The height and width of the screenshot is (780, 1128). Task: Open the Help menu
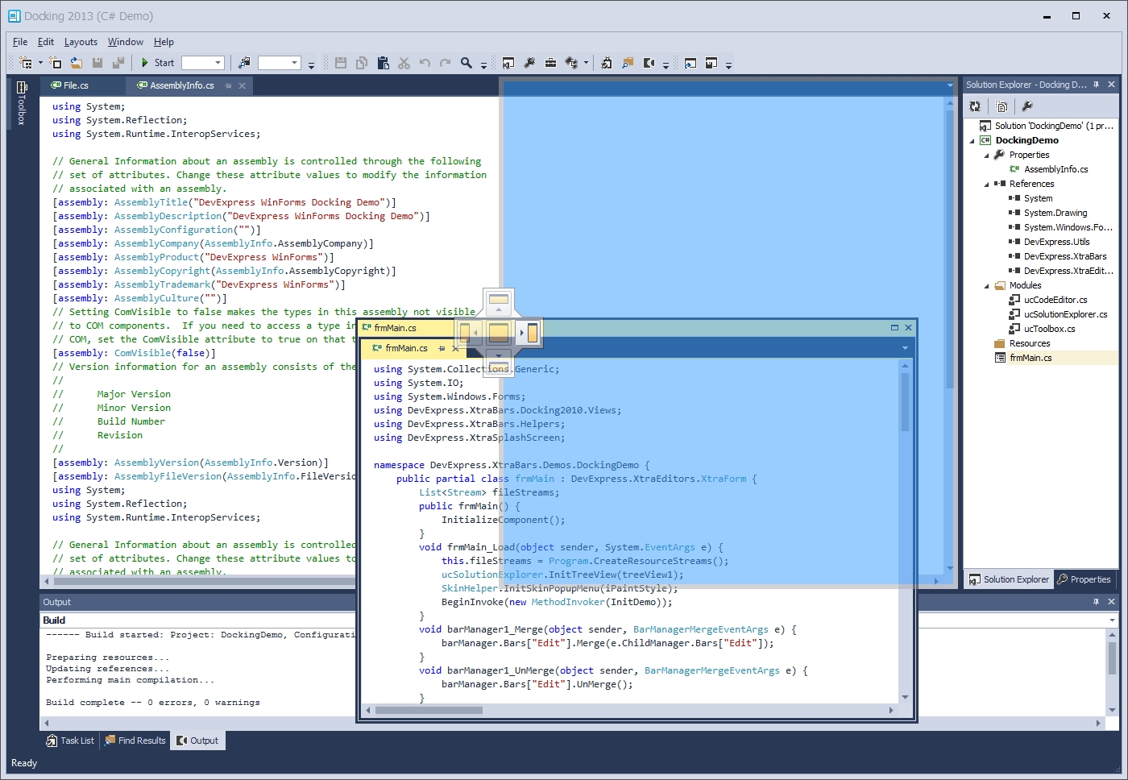[x=164, y=42]
